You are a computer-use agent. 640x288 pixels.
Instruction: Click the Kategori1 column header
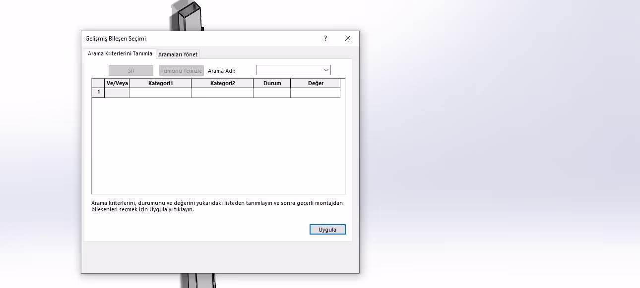tap(160, 83)
